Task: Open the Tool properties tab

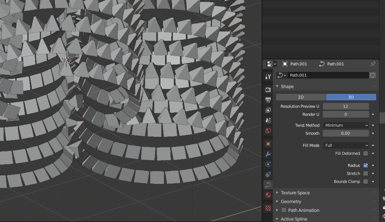Action: click(268, 77)
